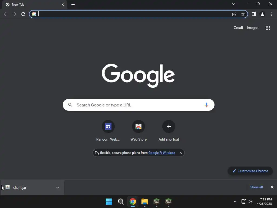Click the client.jar file icon
Image resolution: width=277 pixels, height=208 pixels.
tap(8, 187)
